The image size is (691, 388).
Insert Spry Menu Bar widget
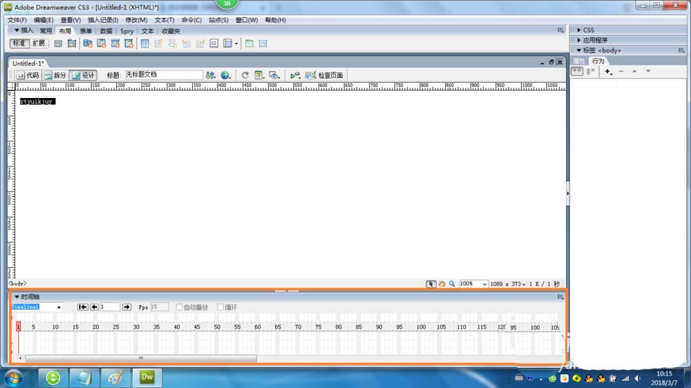88,43
